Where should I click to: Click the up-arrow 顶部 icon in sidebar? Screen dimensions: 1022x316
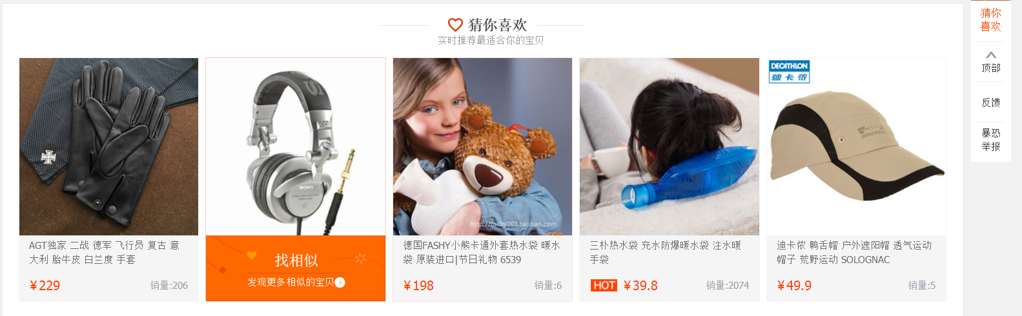point(991,55)
